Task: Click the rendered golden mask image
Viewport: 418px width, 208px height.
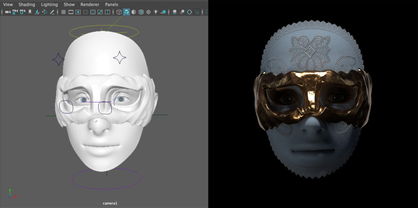Action: pos(312,100)
